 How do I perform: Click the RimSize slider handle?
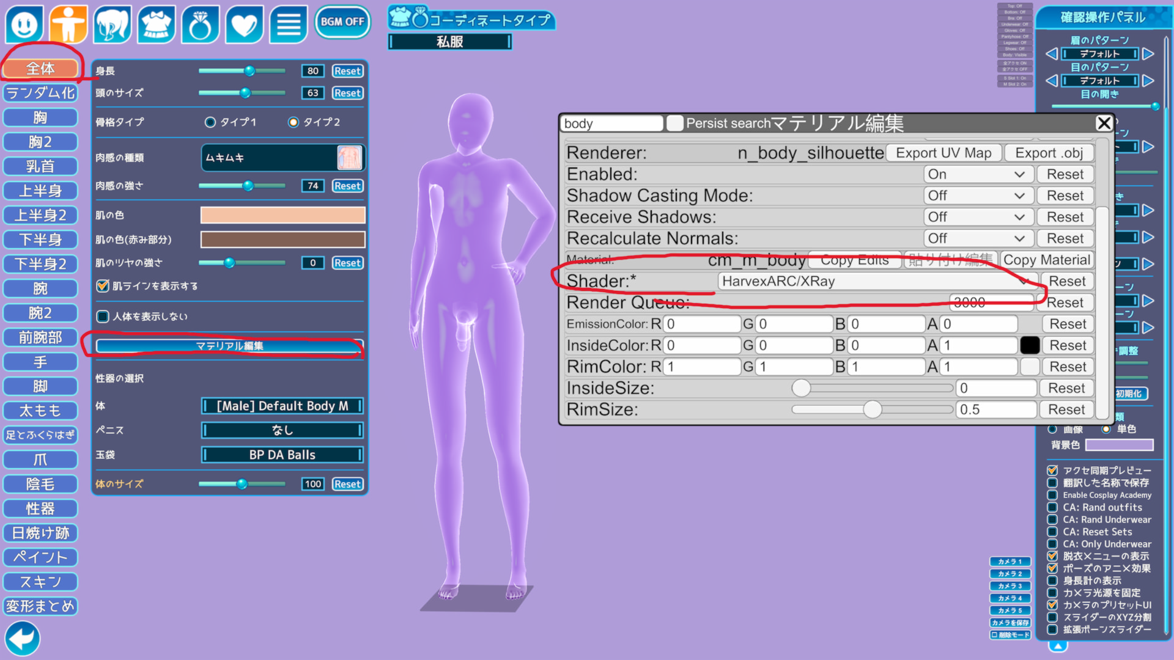[873, 409]
